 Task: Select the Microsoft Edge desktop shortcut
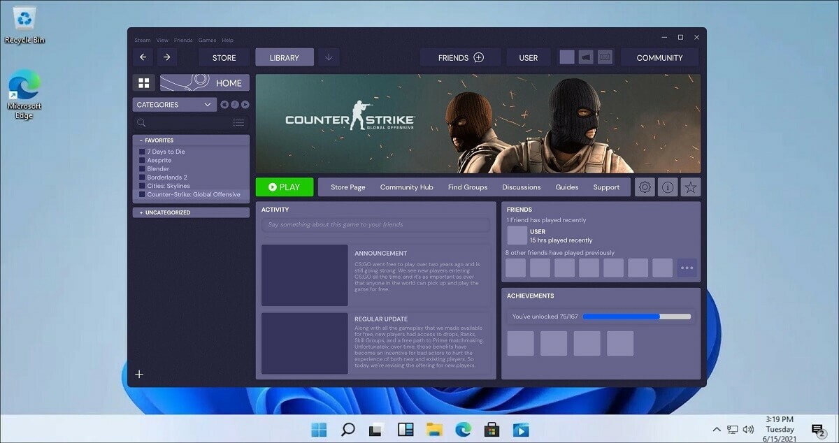pyautogui.click(x=24, y=95)
